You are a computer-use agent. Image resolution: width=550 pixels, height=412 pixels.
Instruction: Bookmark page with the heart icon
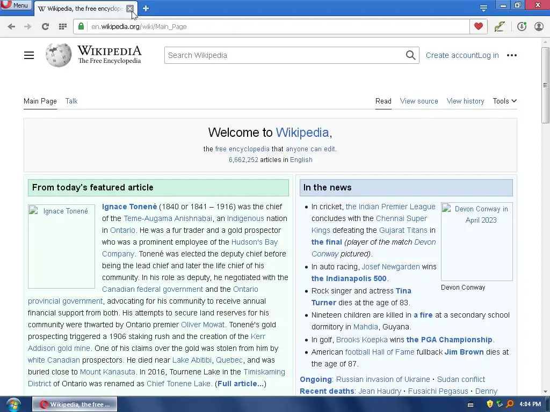click(x=479, y=26)
